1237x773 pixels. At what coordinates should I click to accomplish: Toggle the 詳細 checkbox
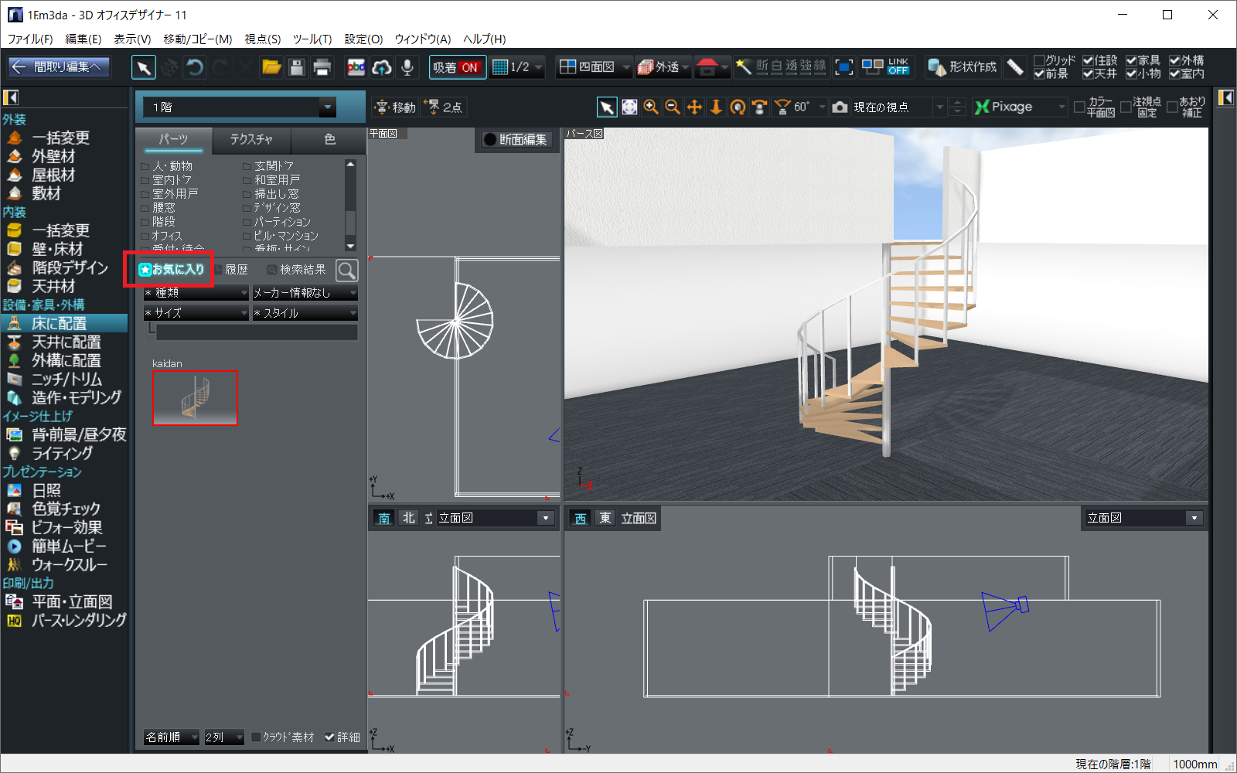[x=330, y=737]
